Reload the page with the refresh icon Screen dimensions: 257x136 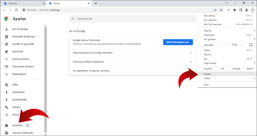click(16, 10)
